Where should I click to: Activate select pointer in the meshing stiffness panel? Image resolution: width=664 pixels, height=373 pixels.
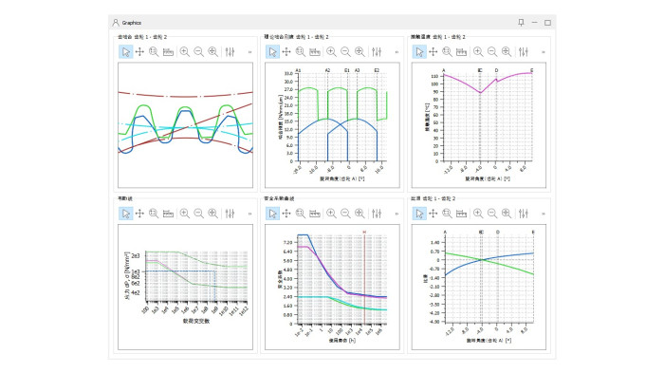click(x=273, y=51)
